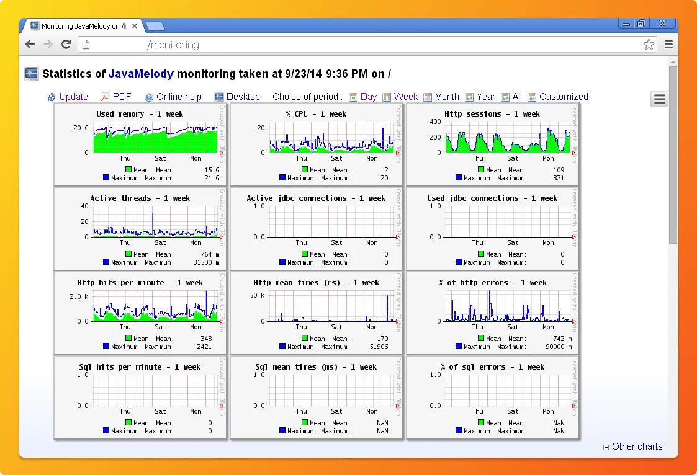
Task: Switch period to Month
Action: point(446,97)
